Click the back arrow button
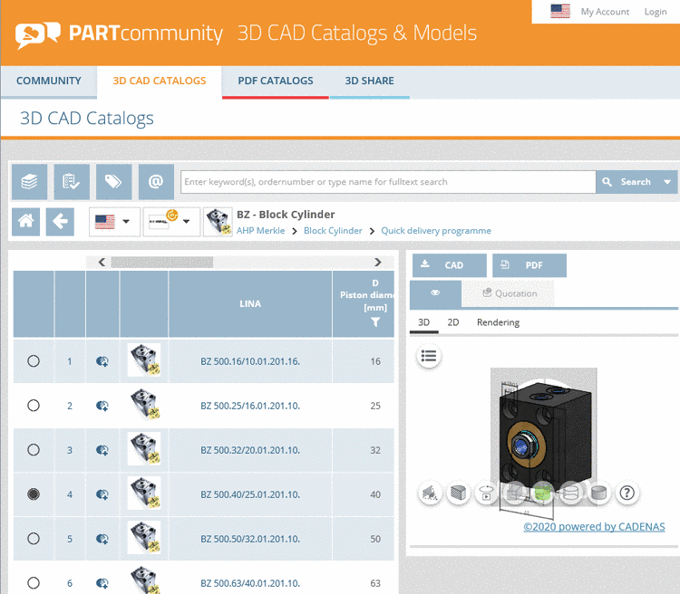This screenshot has width=680, height=594. point(60,222)
